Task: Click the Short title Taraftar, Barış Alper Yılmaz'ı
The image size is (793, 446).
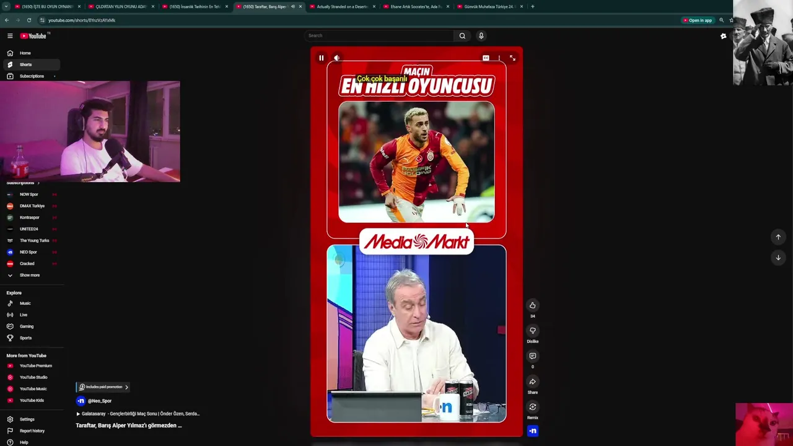Action: point(129,426)
